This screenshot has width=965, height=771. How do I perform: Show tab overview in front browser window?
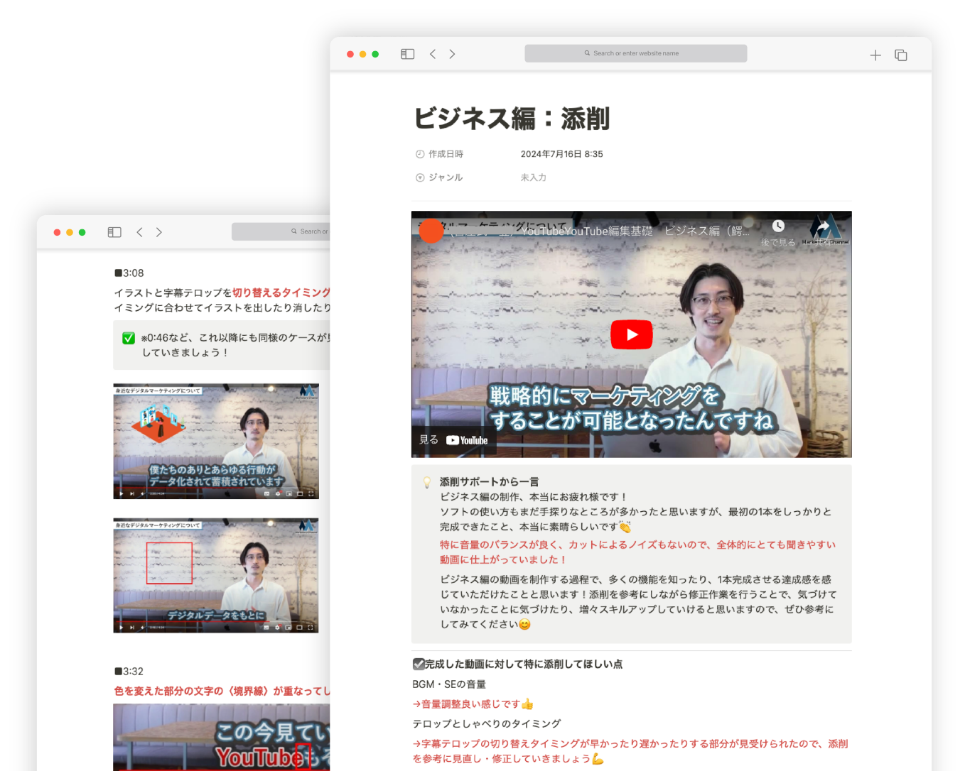(900, 55)
